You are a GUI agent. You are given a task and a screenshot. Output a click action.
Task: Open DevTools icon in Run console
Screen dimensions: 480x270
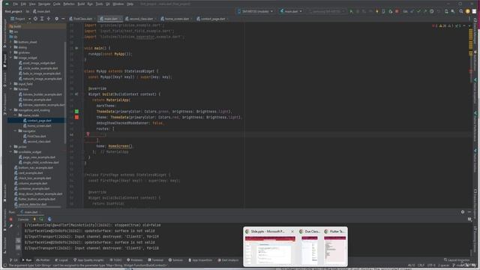click(49, 219)
